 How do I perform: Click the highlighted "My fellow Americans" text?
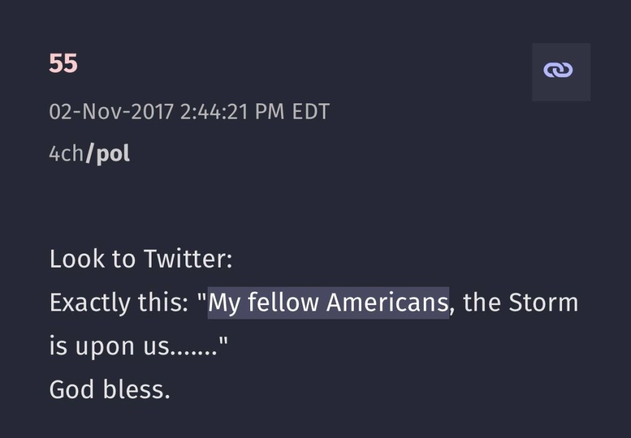pos(328,303)
